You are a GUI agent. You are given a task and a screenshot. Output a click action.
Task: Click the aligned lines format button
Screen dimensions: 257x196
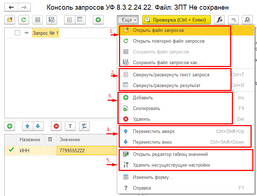click(84, 126)
